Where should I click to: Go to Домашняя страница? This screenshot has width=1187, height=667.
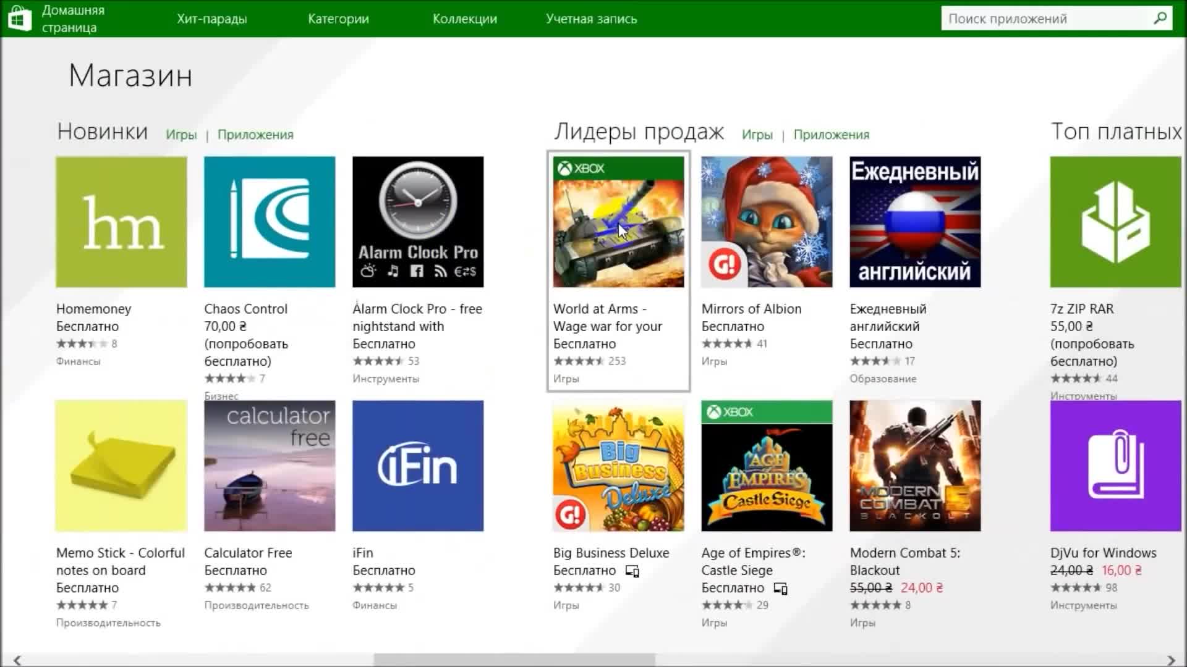pos(73,19)
